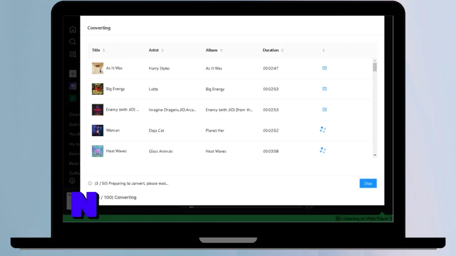Image resolution: width=456 pixels, height=256 pixels.
Task: Click the download app icon in sidebar
Action: (x=73, y=181)
